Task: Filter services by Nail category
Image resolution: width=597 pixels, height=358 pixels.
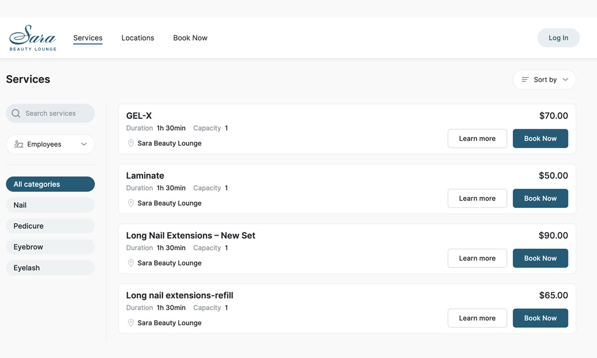Action: tap(50, 205)
